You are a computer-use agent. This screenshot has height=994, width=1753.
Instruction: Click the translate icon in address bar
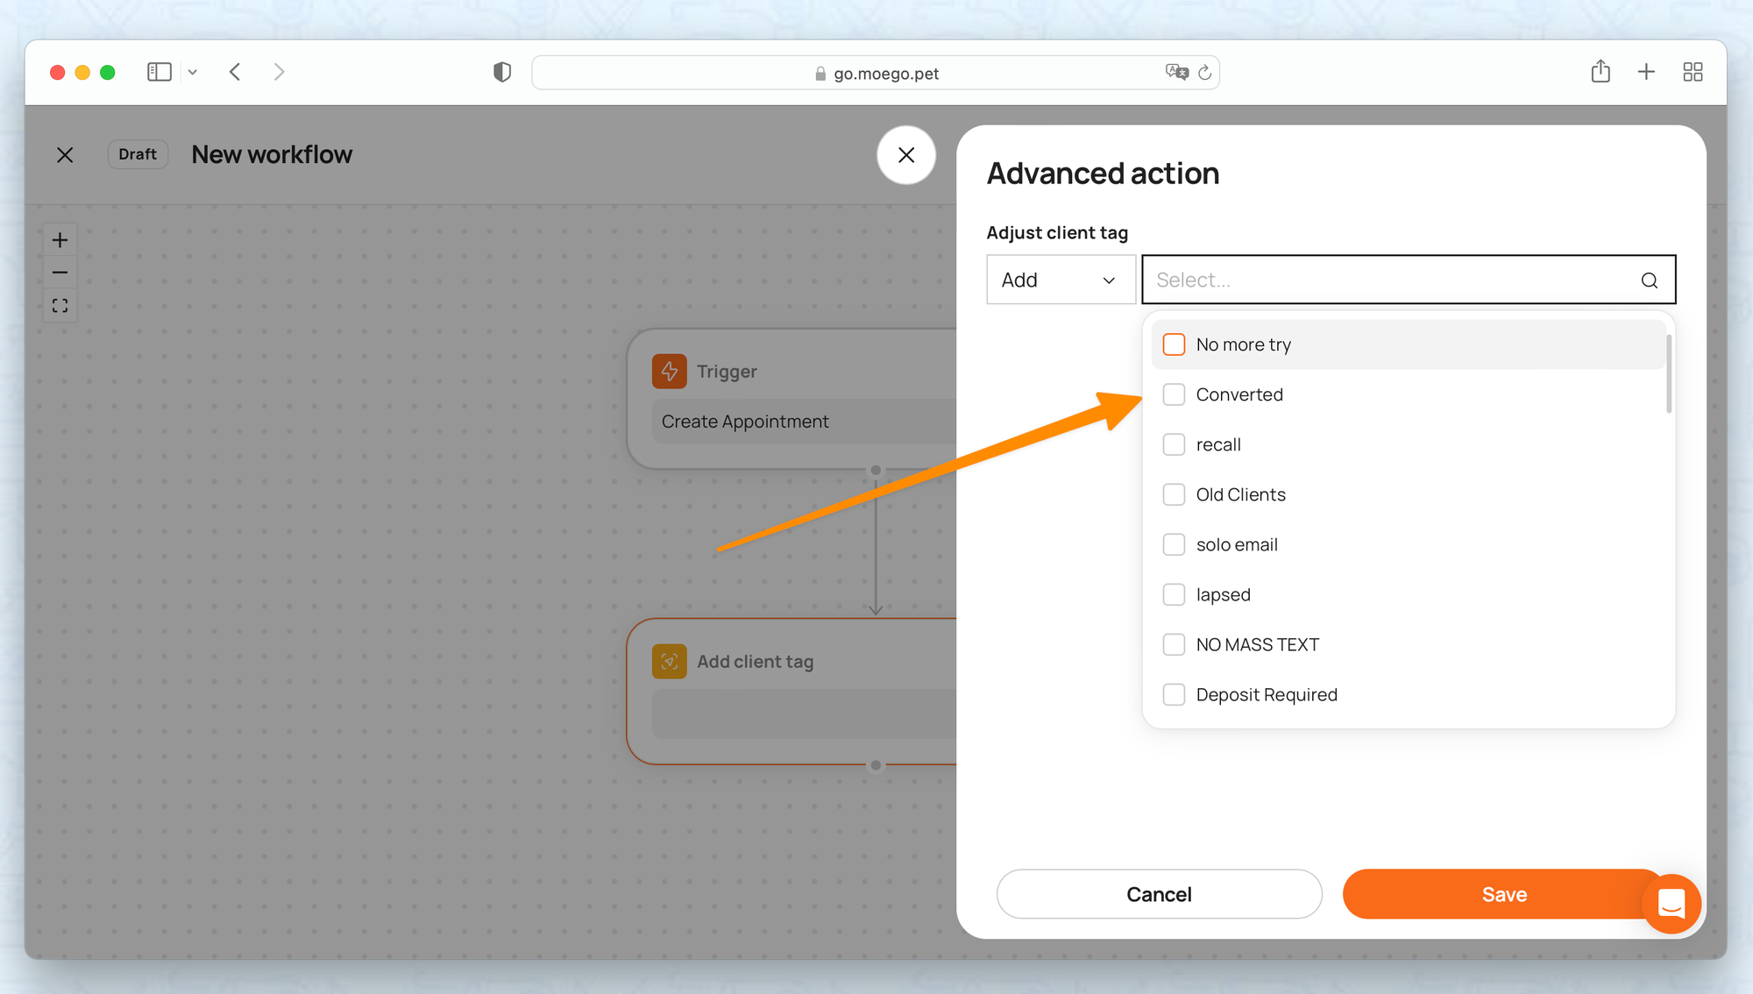[x=1176, y=73]
